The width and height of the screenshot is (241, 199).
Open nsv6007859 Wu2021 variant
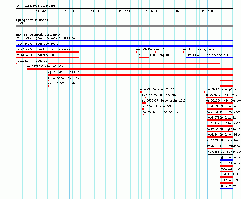[222, 118]
